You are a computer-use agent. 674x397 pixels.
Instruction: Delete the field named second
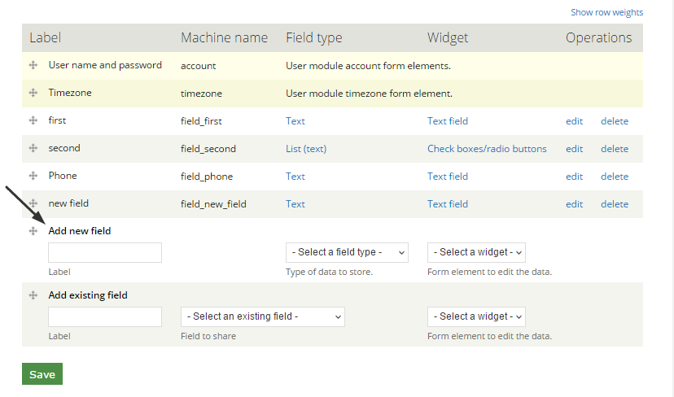pos(615,149)
